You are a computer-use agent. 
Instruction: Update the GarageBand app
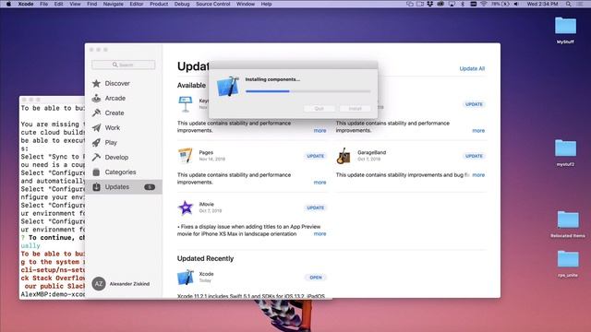point(474,156)
